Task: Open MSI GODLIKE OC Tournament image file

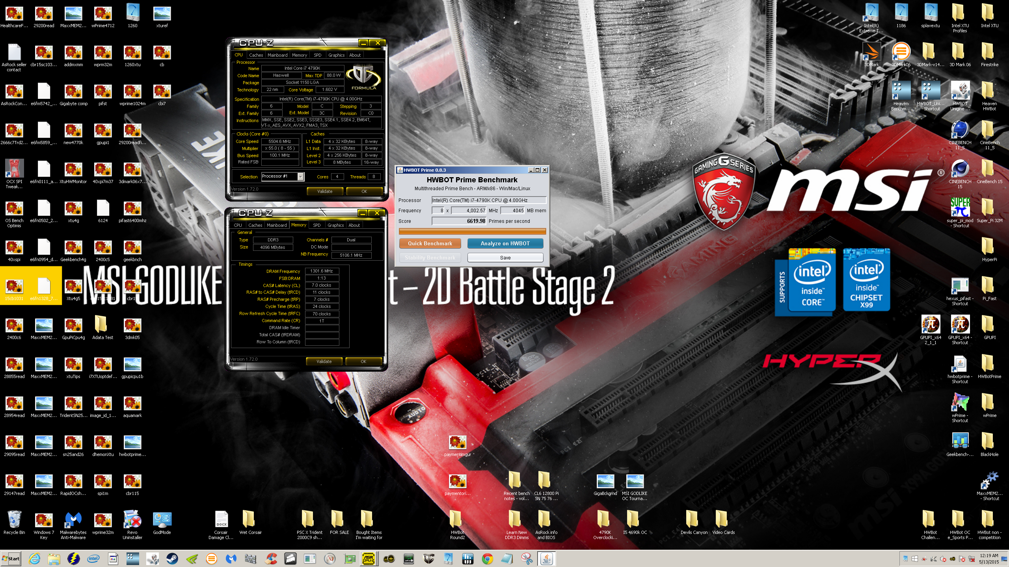Action: click(635, 487)
